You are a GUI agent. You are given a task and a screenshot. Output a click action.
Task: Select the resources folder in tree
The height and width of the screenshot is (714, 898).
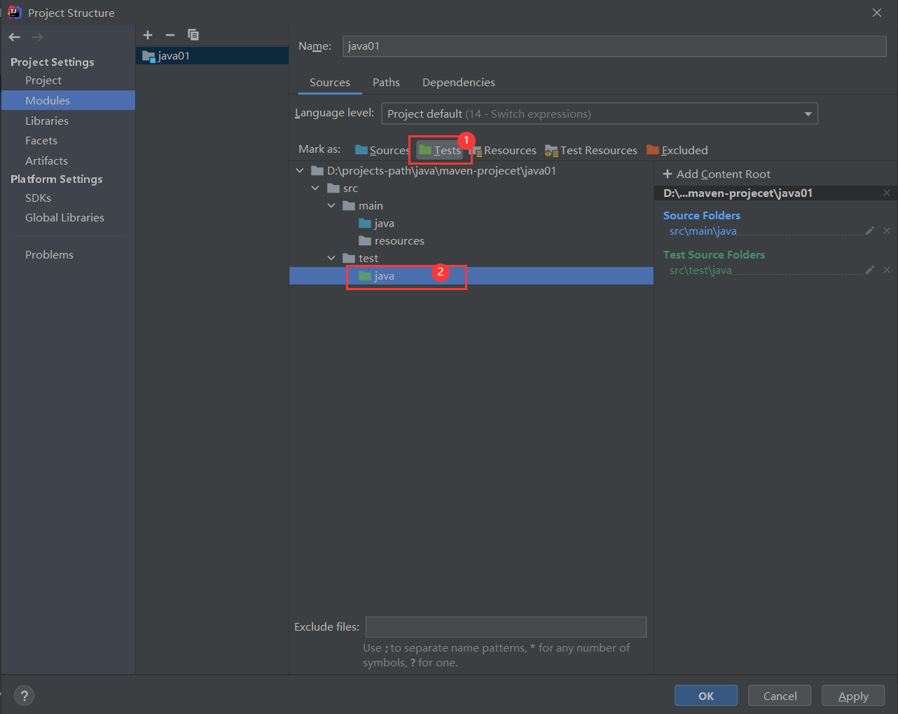[392, 241]
